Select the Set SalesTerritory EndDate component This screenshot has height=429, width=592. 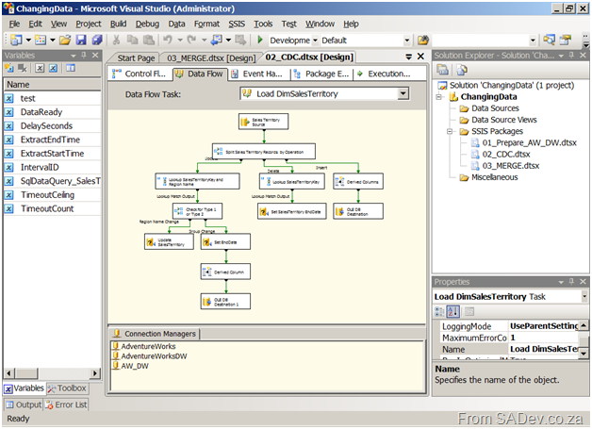click(292, 211)
